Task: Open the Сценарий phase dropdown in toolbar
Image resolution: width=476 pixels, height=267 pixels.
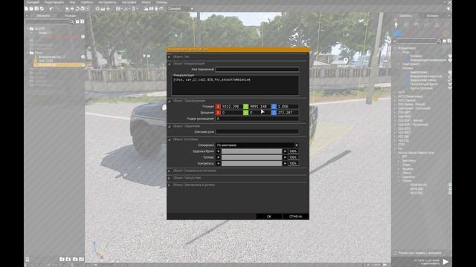Action: pyautogui.click(x=181, y=8)
